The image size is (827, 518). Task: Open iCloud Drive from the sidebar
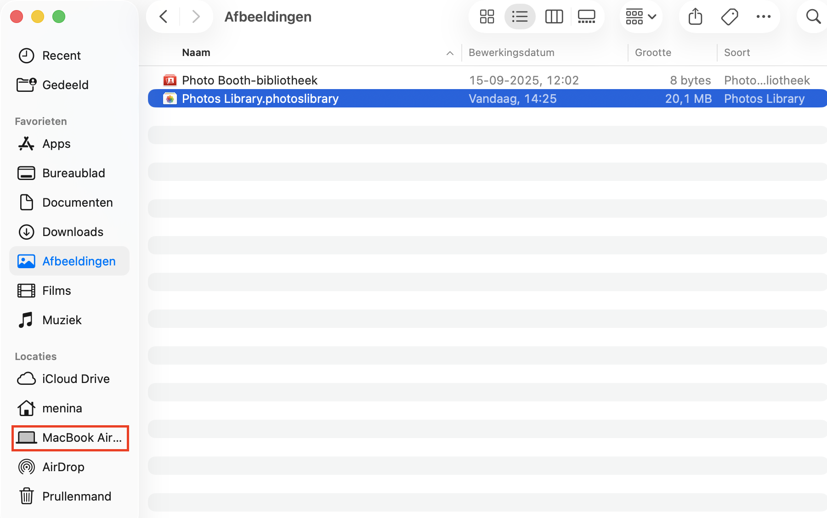[x=76, y=378]
